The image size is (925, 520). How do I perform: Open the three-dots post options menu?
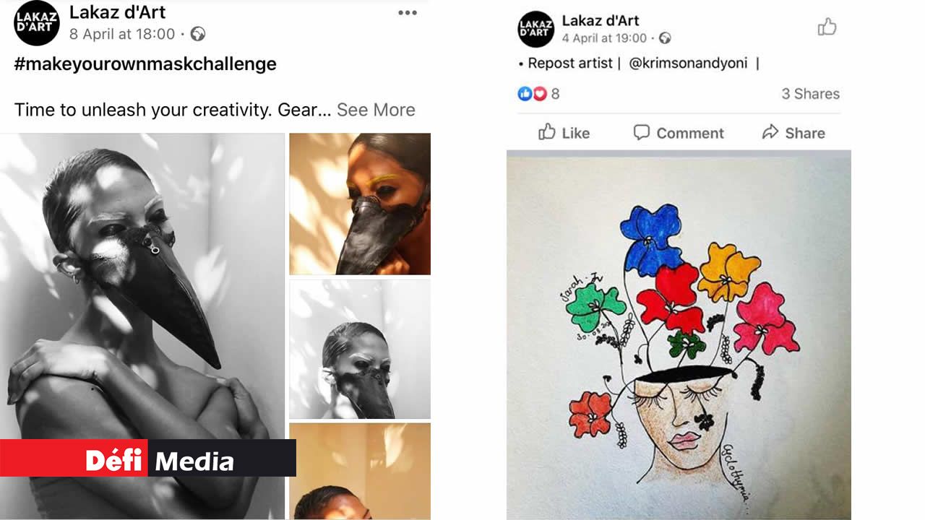[x=408, y=13]
